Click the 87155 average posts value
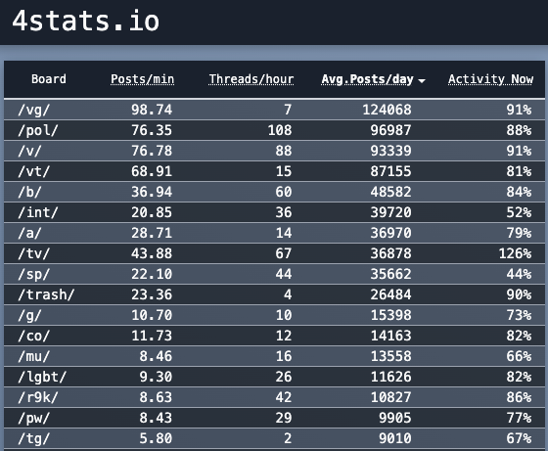This screenshot has width=548, height=451. point(391,171)
